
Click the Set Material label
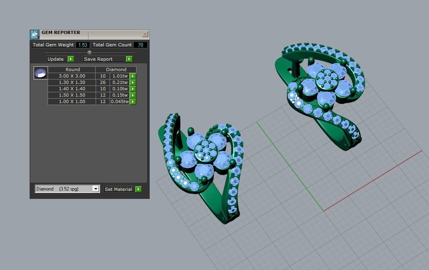[x=118, y=189]
